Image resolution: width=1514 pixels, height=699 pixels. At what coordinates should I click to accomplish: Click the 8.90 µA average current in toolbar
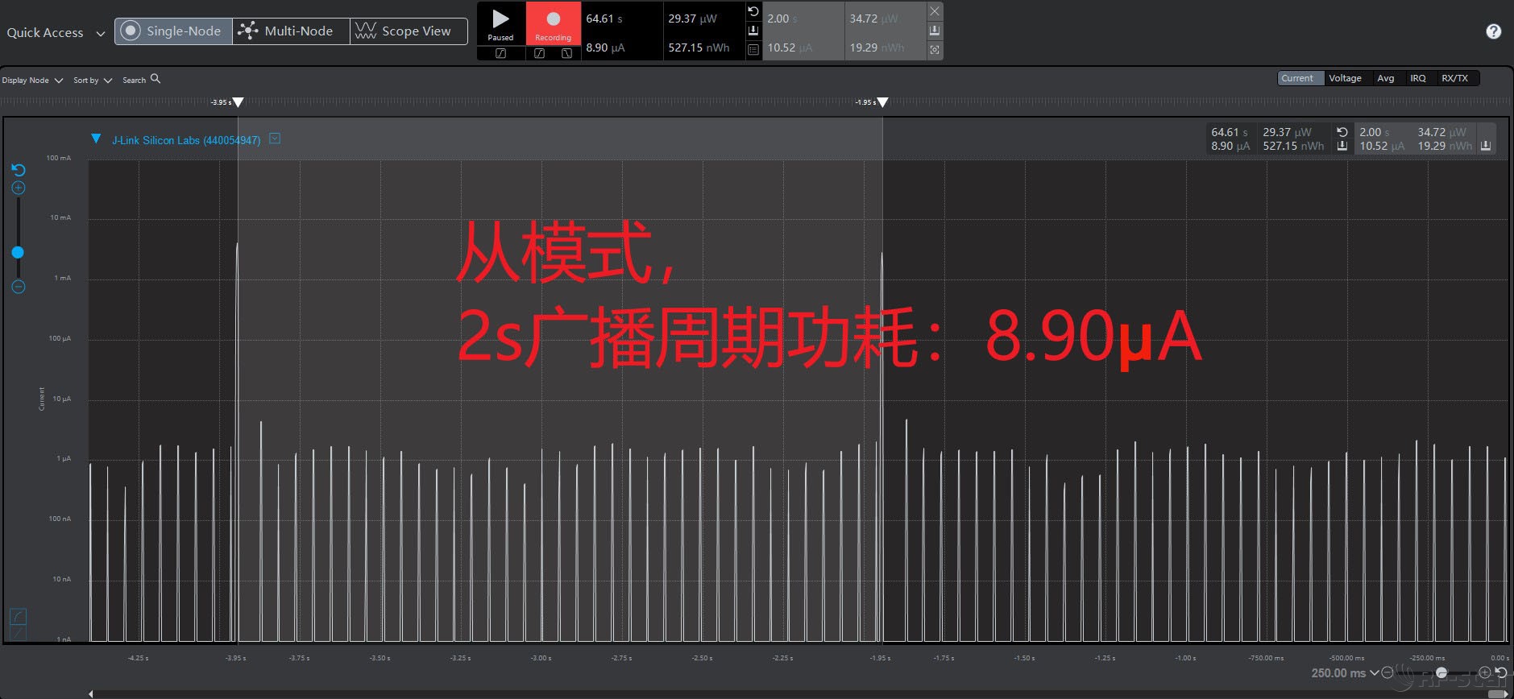605,48
